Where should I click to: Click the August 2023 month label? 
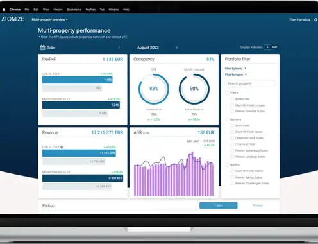(148, 48)
